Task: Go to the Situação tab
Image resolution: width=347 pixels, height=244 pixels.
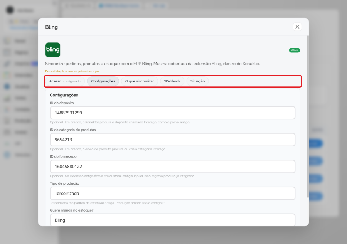Action: point(197,81)
